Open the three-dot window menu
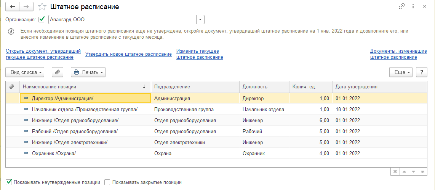 413,6
